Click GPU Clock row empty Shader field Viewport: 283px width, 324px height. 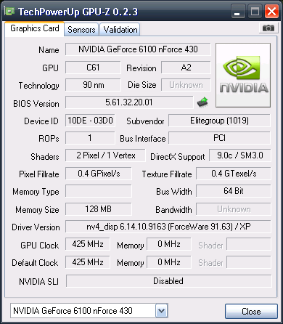(249, 244)
